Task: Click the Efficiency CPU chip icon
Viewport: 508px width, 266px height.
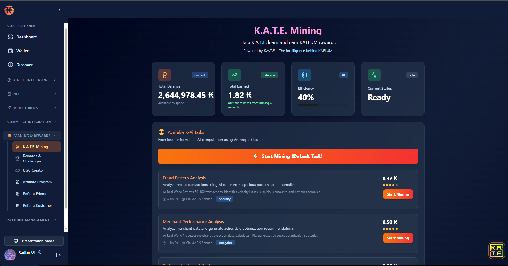Action: [304, 75]
